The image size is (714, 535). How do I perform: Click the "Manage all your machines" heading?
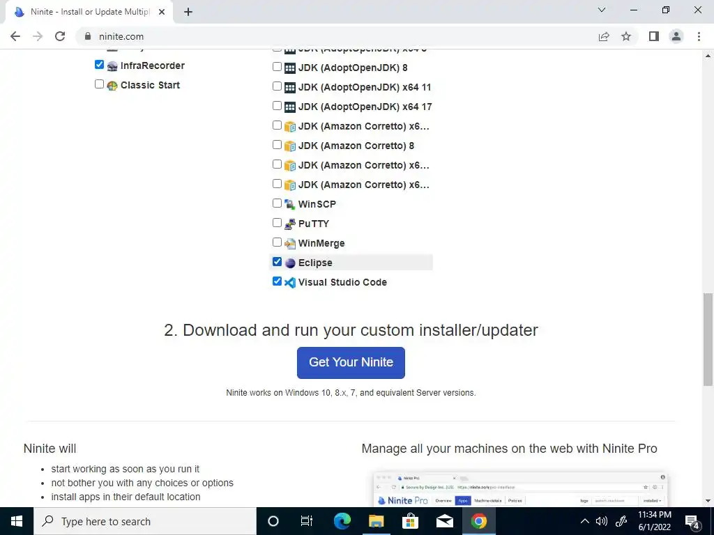(509, 449)
